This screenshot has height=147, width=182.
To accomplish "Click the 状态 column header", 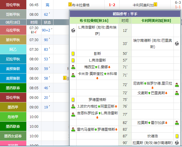I will 47,22.
